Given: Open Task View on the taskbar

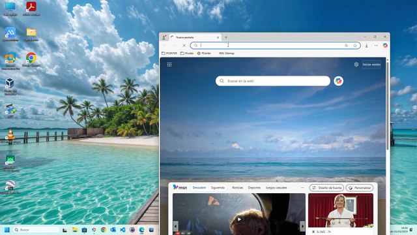Looking at the screenshot, I should point(65,230).
